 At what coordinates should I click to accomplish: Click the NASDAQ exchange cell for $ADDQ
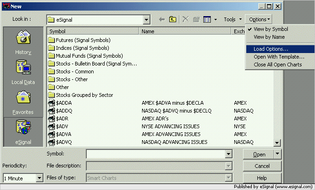[244, 111]
